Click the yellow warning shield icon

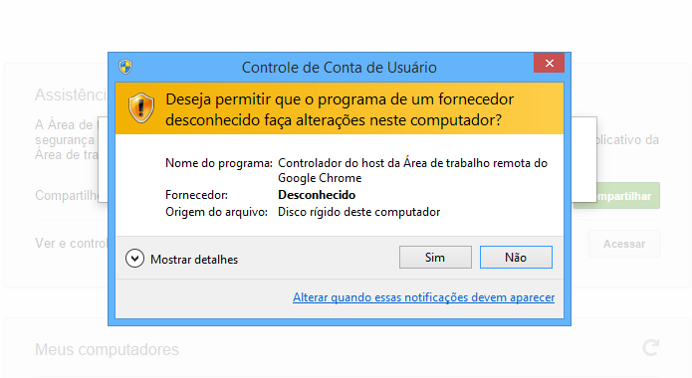point(141,108)
